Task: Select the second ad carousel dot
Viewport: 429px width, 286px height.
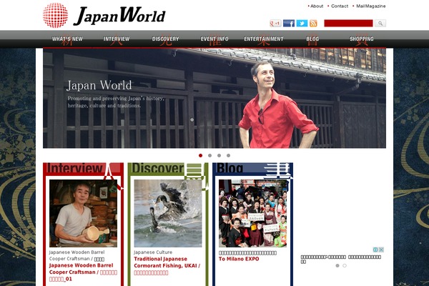Action: click(x=345, y=265)
